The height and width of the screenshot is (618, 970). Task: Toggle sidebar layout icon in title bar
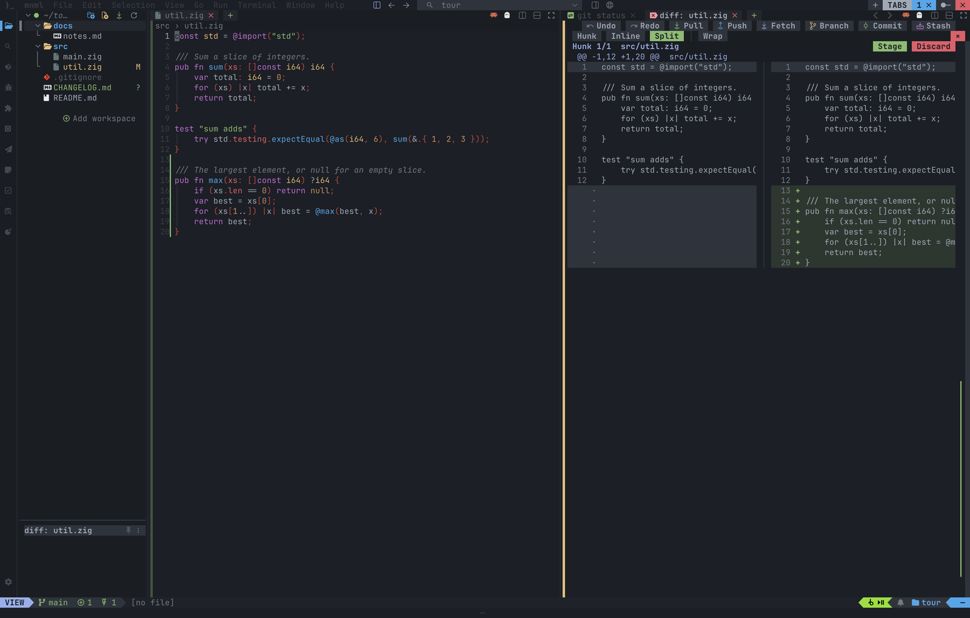click(x=377, y=5)
